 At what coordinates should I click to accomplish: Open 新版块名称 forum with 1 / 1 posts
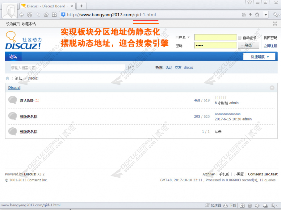[x=28, y=132]
